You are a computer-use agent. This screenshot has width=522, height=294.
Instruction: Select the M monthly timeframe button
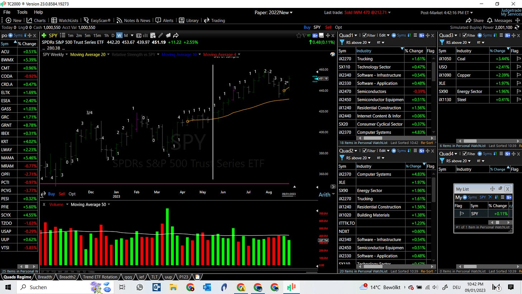pyautogui.click(x=126, y=35)
